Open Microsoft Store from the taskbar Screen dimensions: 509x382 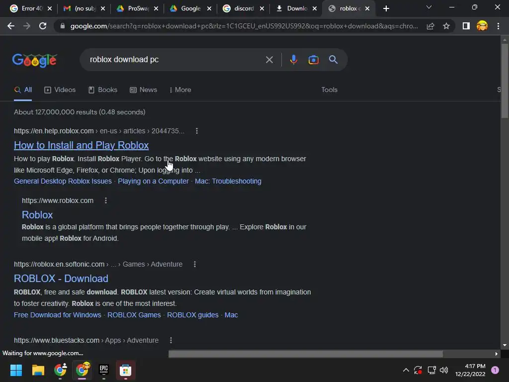[125, 370]
